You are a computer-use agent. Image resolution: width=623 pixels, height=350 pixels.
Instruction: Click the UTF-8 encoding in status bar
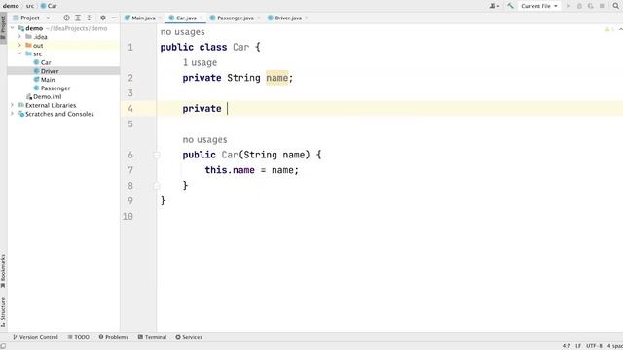tap(594, 346)
